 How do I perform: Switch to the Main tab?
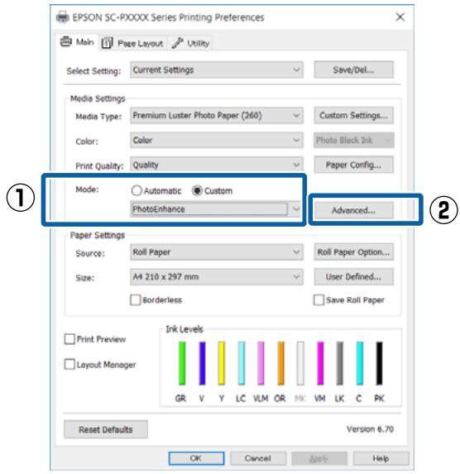77,42
